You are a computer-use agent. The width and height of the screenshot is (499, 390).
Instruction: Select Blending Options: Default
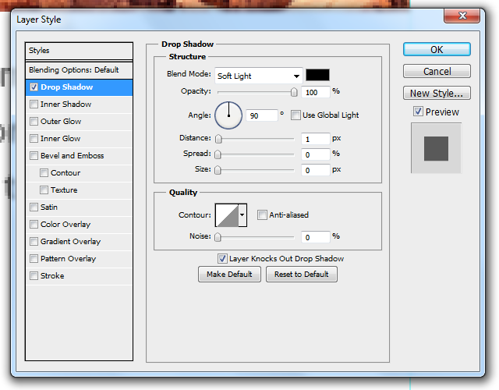click(79, 70)
